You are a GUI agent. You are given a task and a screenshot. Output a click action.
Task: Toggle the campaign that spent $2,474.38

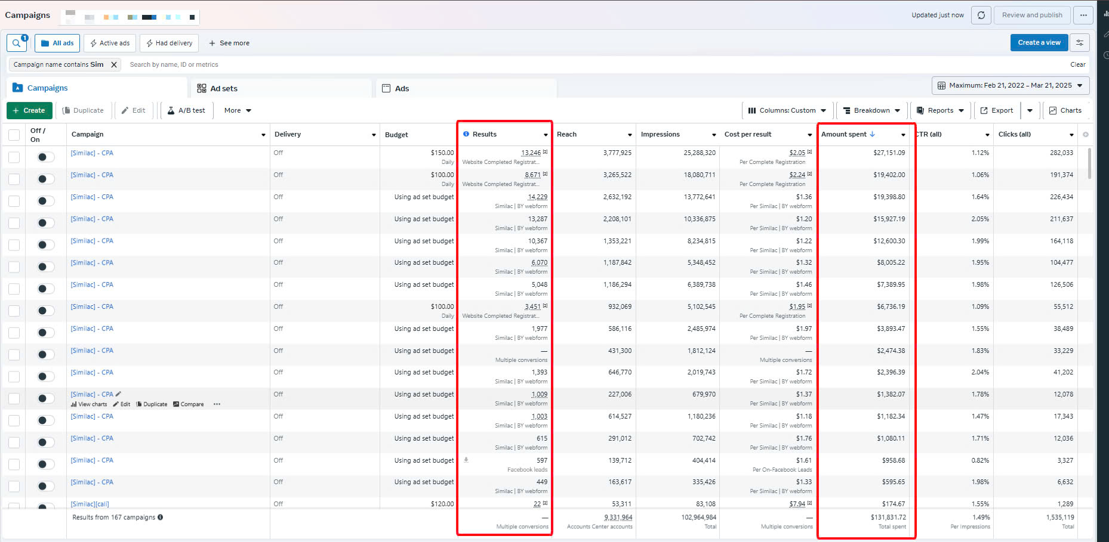(45, 355)
